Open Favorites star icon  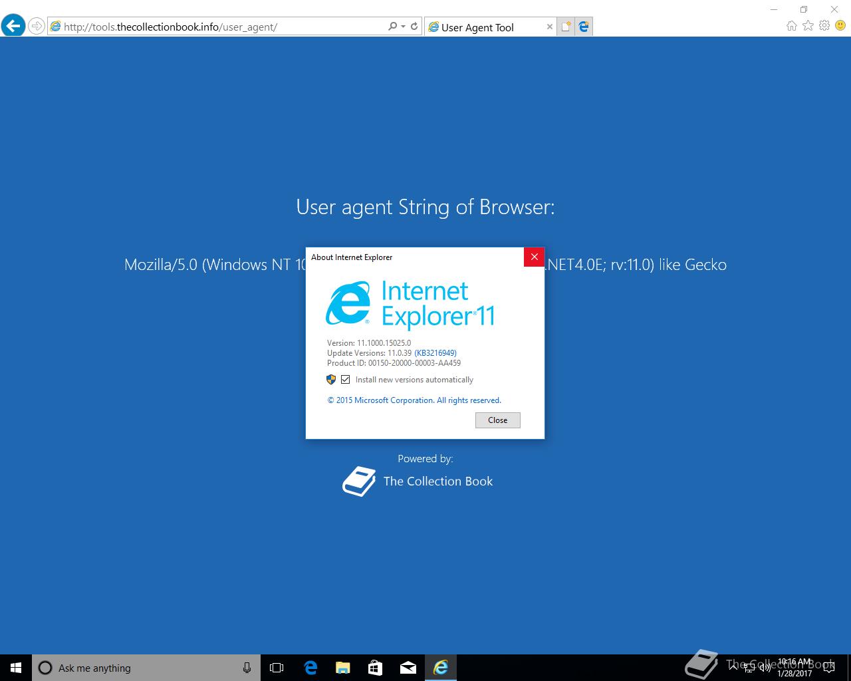tap(808, 26)
